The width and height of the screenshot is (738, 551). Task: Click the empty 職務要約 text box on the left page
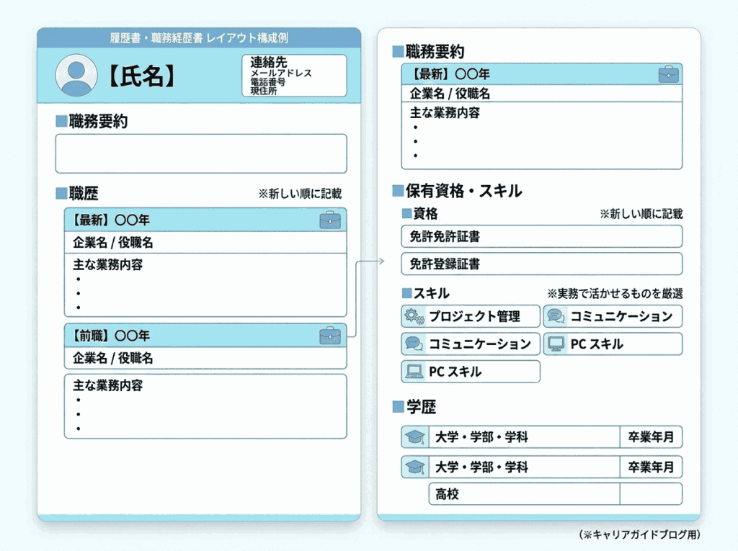pos(201,153)
